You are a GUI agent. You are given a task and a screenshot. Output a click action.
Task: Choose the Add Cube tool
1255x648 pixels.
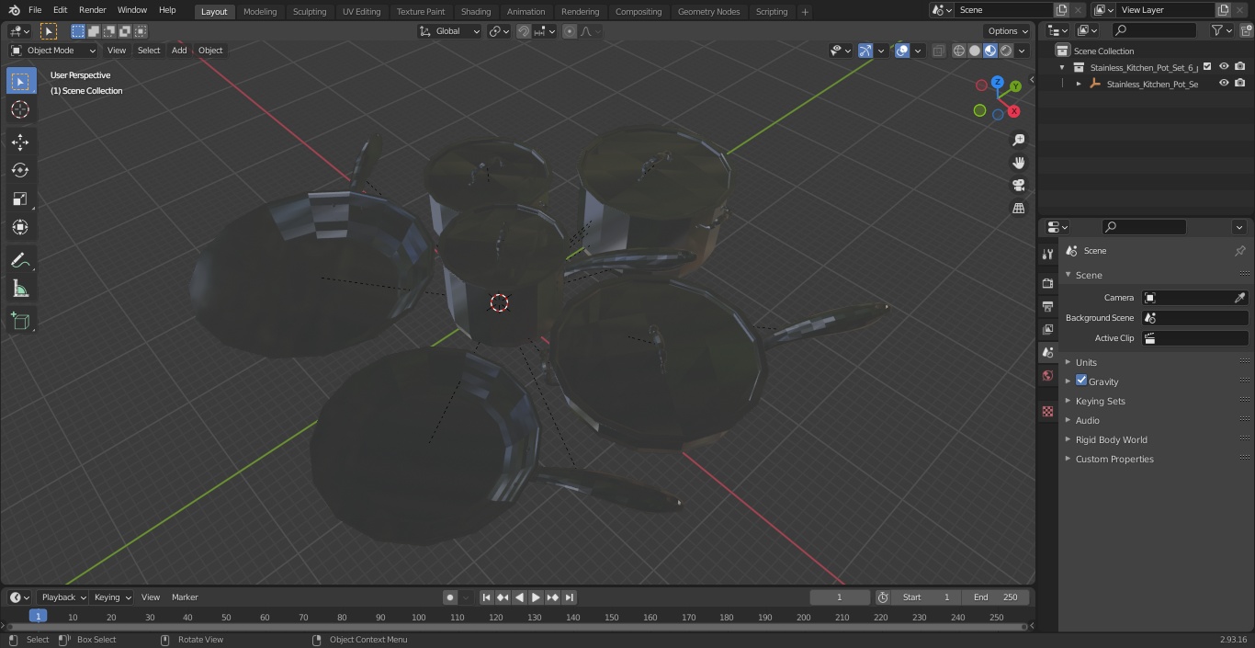point(20,321)
